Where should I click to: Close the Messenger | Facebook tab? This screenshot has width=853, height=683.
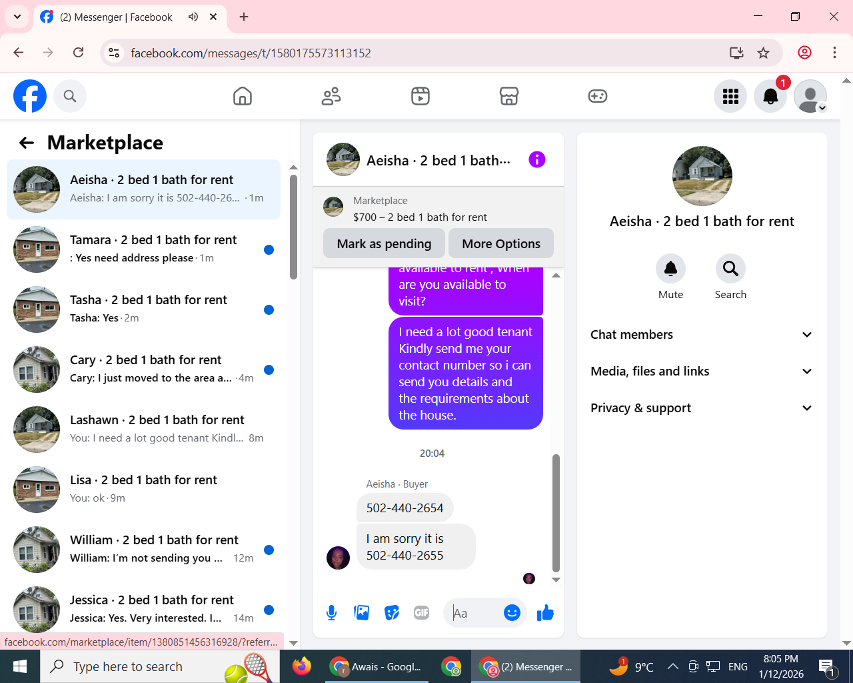pyautogui.click(x=213, y=17)
